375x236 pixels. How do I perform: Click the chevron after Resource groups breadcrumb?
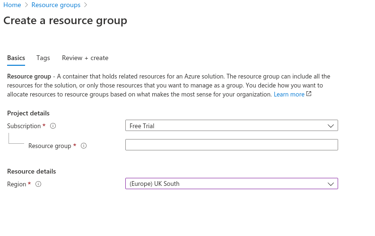pos(86,5)
